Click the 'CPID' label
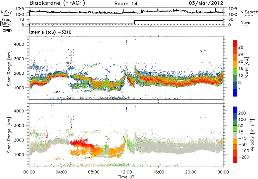Screen dimensions: 258x179 click(7, 31)
